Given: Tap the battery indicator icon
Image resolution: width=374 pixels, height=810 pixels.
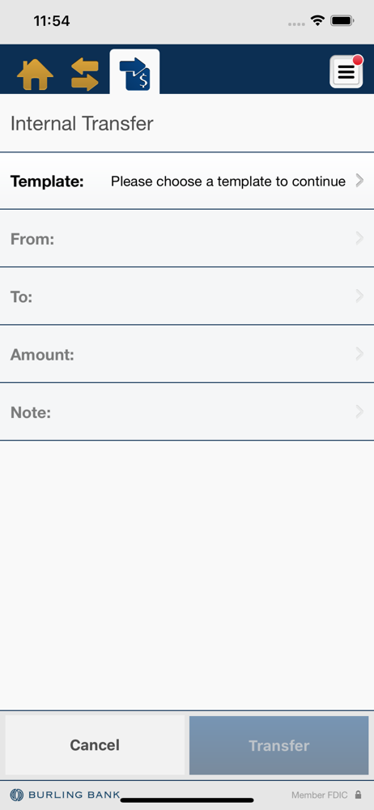Looking at the screenshot, I should (342, 21).
